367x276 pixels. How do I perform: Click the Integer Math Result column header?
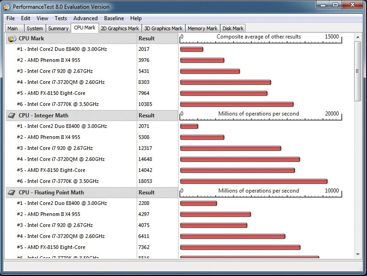coord(157,116)
